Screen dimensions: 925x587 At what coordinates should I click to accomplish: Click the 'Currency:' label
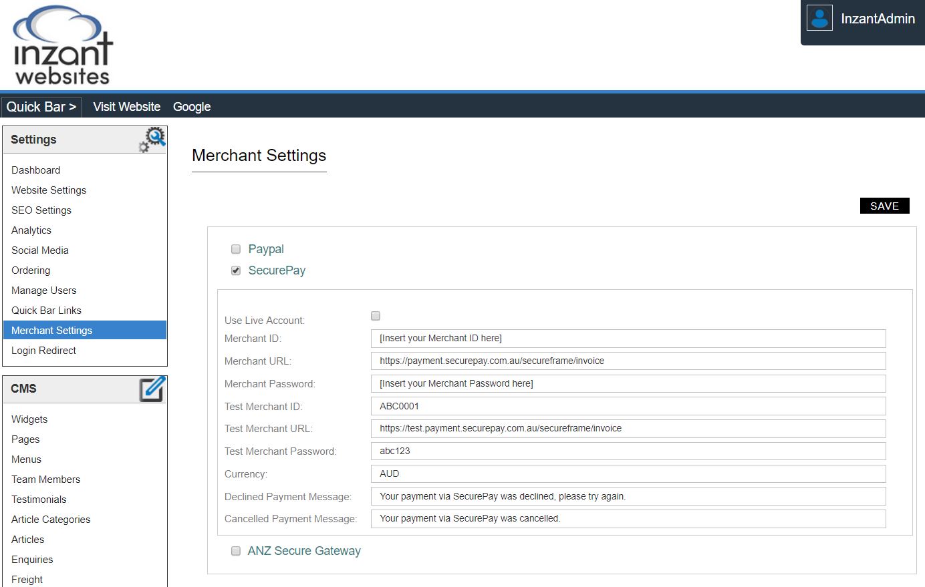[246, 474]
